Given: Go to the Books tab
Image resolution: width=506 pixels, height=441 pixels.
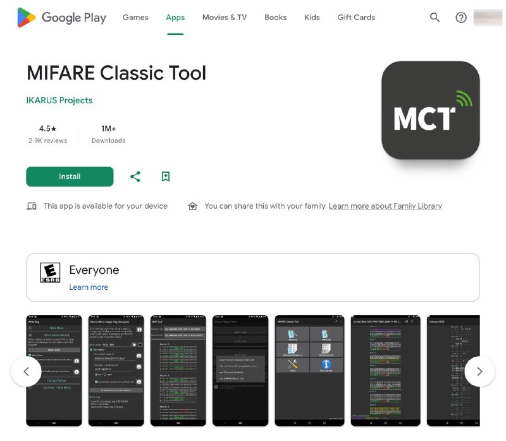Looking at the screenshot, I should click(276, 18).
